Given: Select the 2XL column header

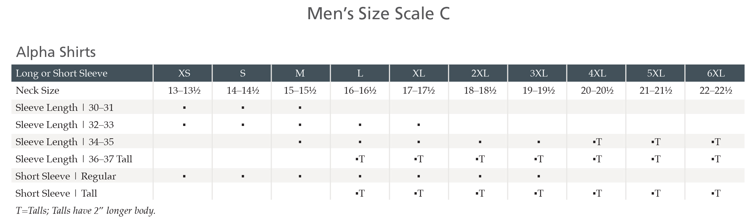Looking at the screenshot, I should pyautogui.click(x=480, y=73).
